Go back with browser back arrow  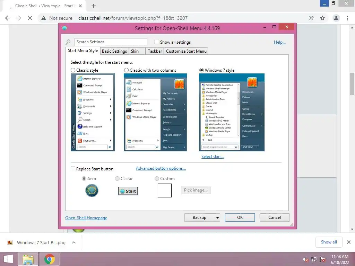(8, 18)
